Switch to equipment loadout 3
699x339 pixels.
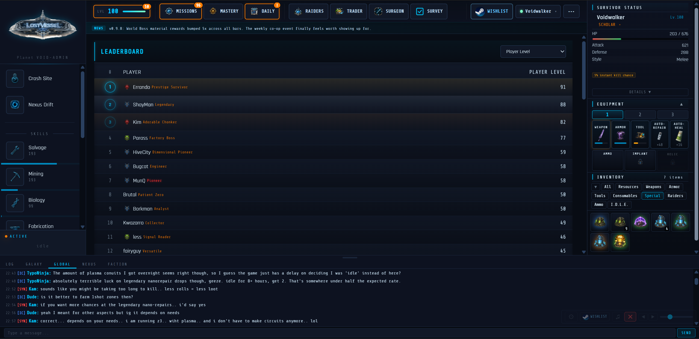point(673,115)
